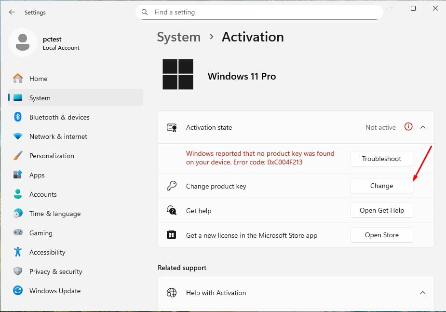
Task: Click the back arrow in Settings
Action: (x=12, y=12)
